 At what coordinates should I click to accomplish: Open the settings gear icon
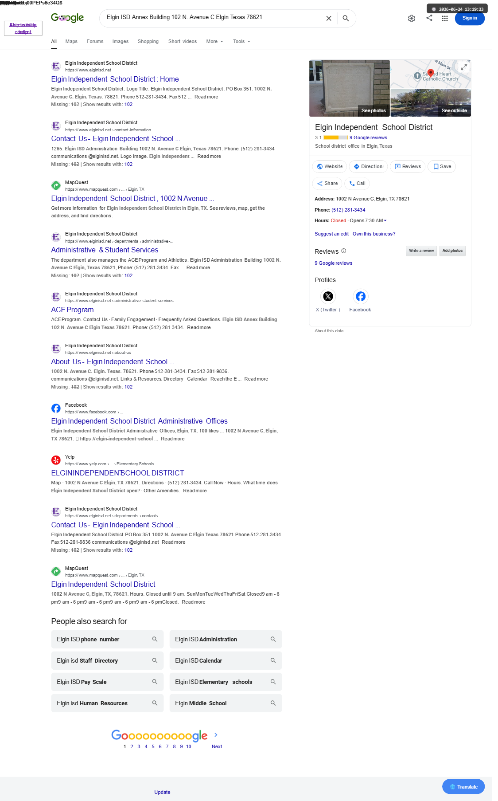coord(412,18)
